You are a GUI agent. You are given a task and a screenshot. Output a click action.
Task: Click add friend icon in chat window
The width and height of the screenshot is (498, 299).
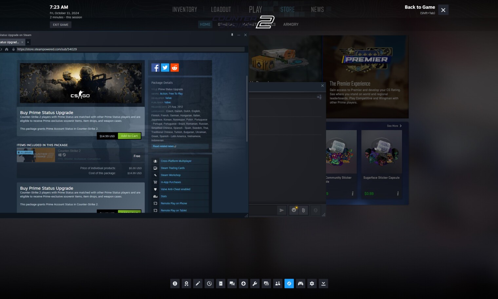coord(319,97)
